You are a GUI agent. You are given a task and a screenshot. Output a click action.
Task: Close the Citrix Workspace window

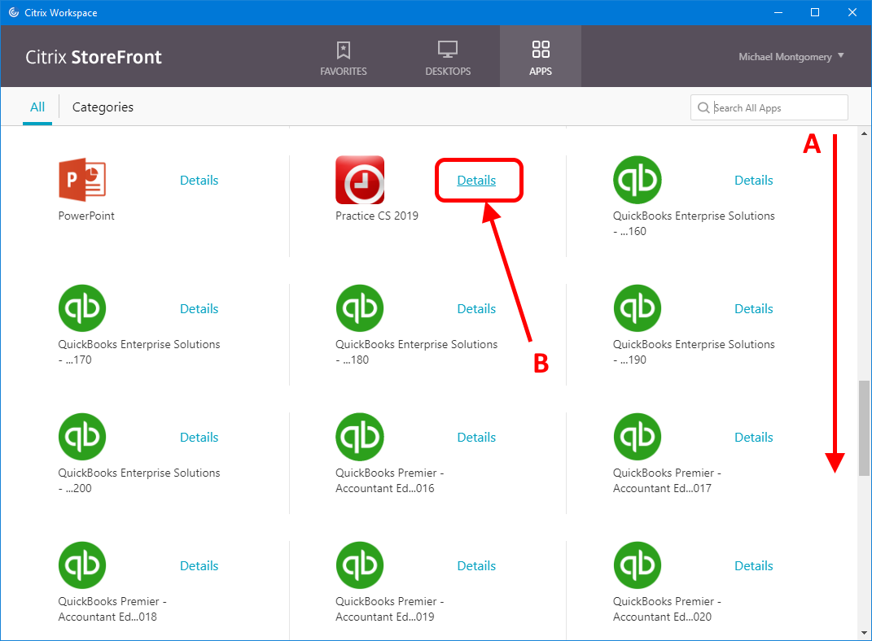click(x=852, y=12)
